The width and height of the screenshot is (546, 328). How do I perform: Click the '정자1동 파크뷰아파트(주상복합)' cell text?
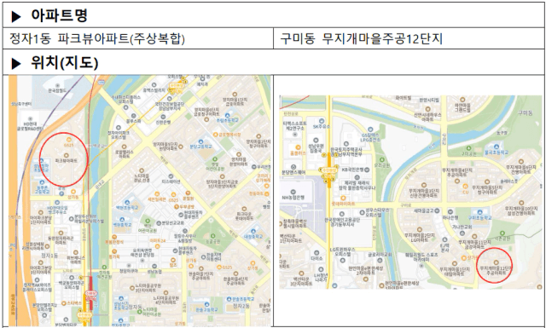tap(96, 38)
